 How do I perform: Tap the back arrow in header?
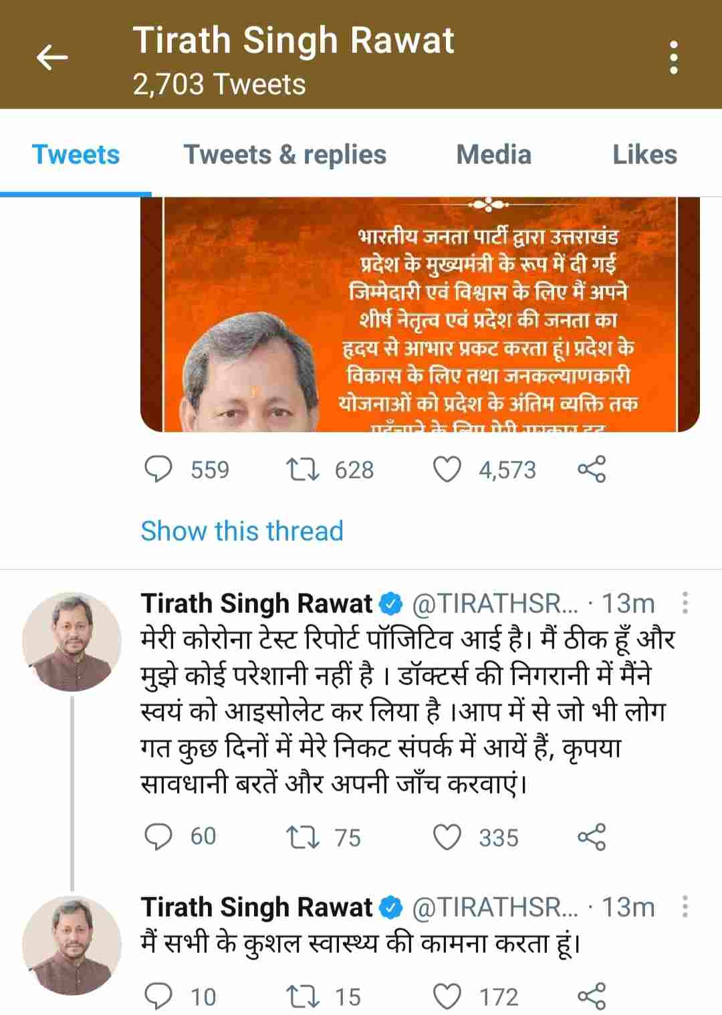[51, 58]
